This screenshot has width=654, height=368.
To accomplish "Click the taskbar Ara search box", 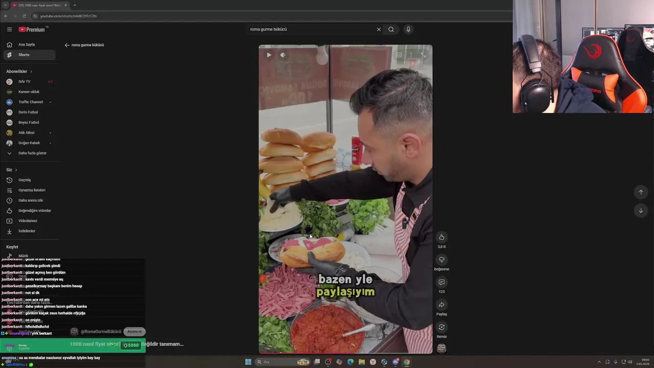I will click(x=283, y=362).
